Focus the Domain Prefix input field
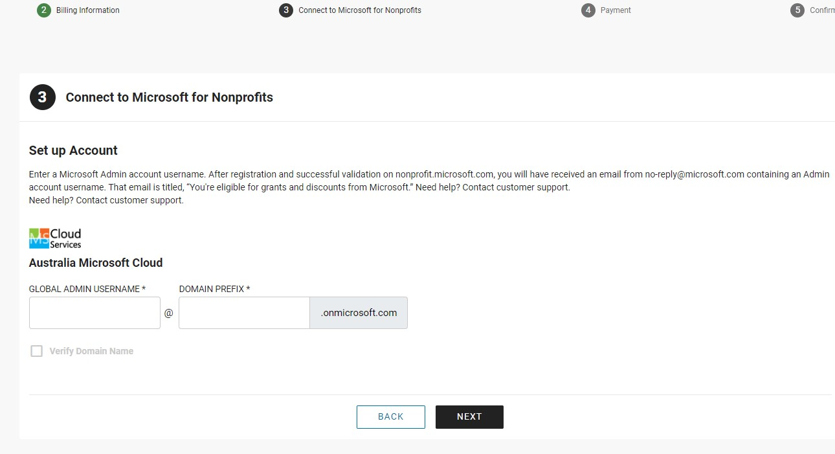 (x=245, y=313)
